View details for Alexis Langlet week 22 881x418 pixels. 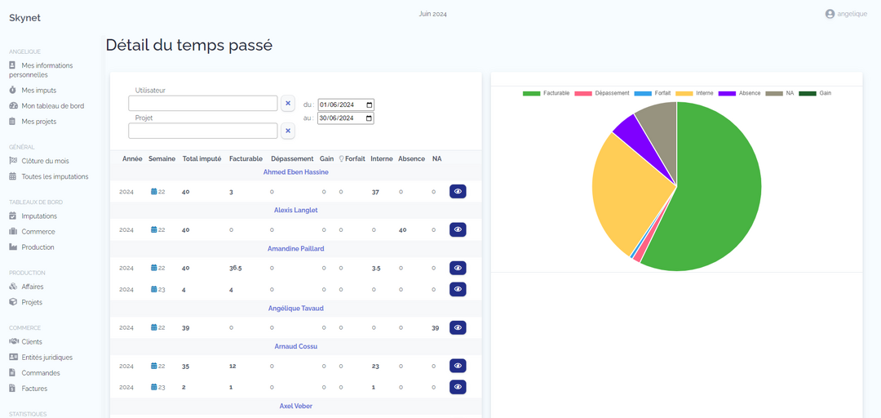point(458,230)
